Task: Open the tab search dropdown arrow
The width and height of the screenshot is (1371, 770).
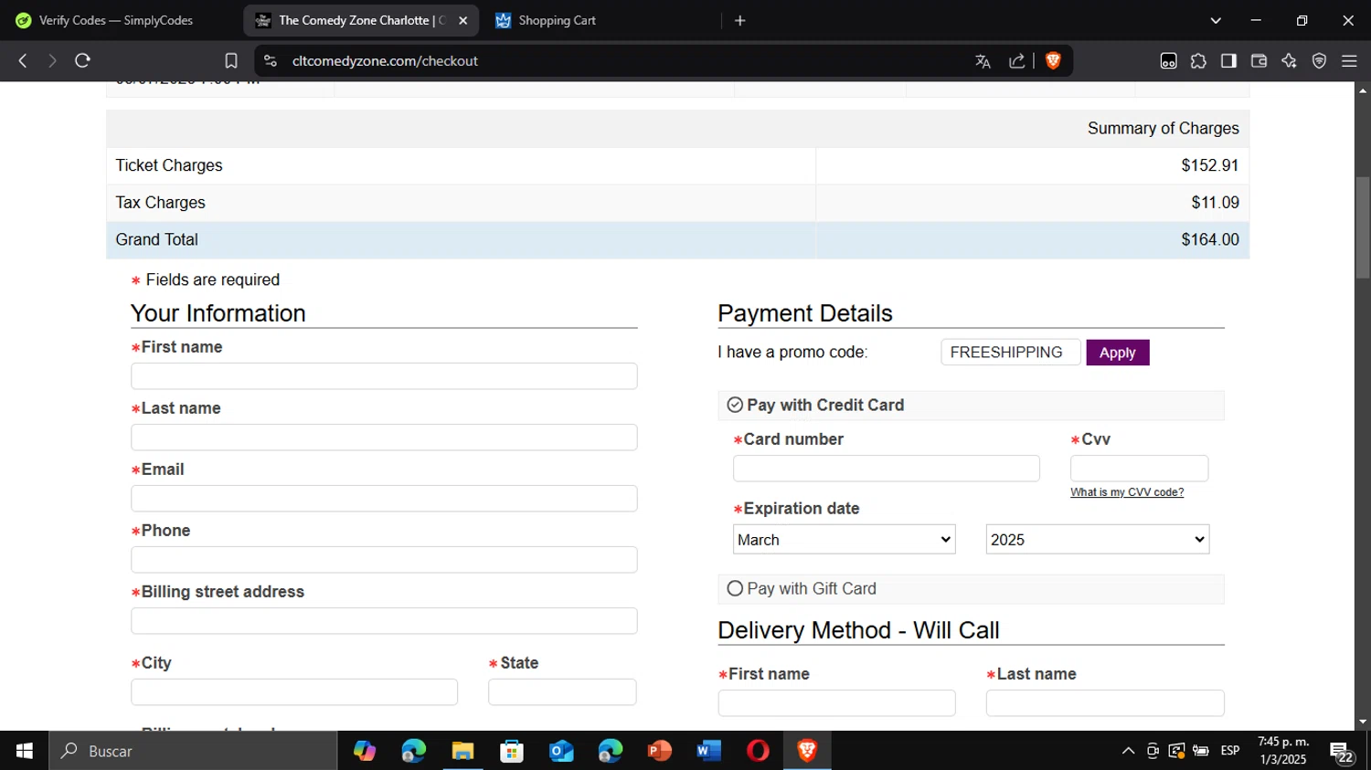Action: click(x=1216, y=20)
